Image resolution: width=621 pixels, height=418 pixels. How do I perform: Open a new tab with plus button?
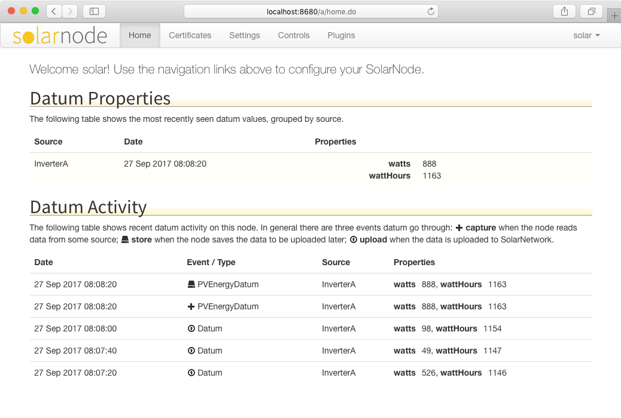click(614, 16)
